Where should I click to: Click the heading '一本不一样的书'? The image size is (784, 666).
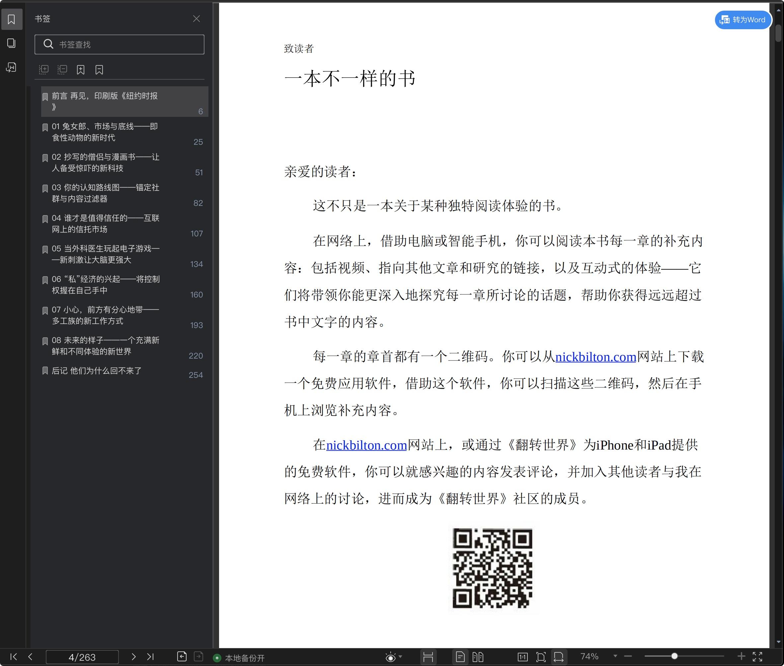point(350,79)
